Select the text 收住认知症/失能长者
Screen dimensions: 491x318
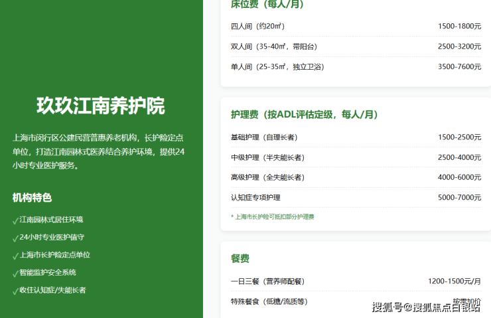(x=52, y=290)
